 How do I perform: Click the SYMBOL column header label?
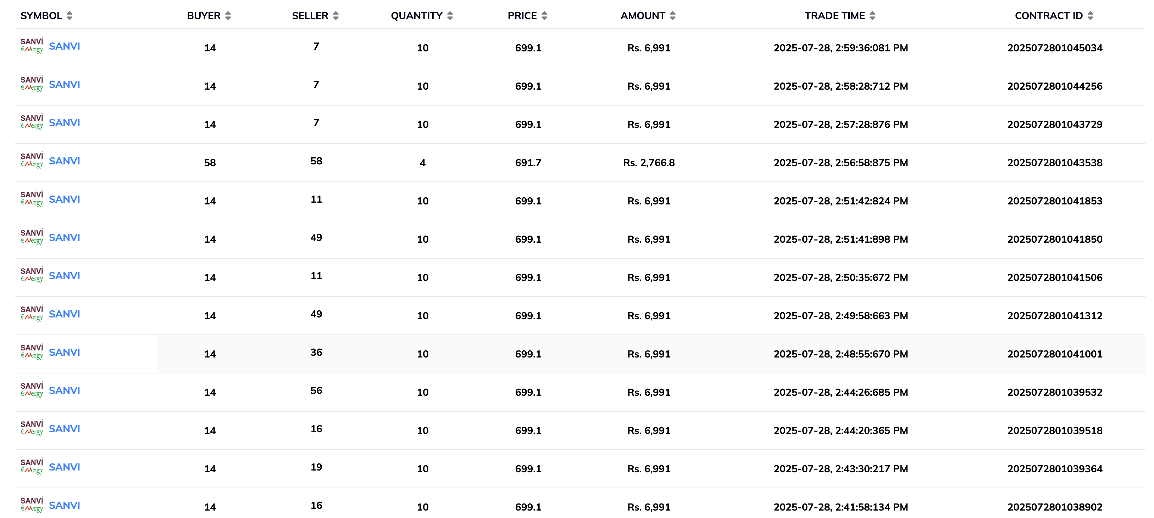[41, 16]
